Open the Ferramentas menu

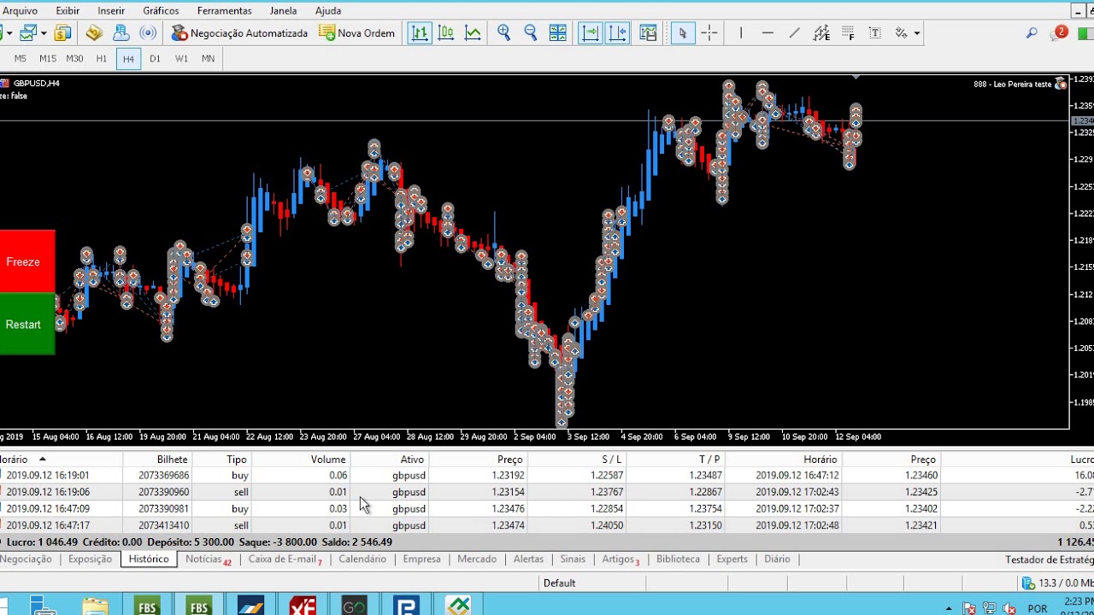[224, 11]
